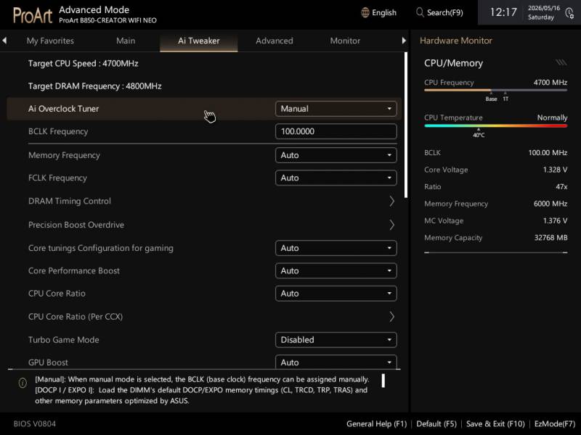The width and height of the screenshot is (581, 435).
Task: Click the Ratio 47x value
Action: click(x=561, y=187)
